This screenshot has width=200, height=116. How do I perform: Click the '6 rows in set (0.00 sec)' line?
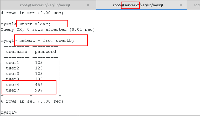pyautogui.click(x=32, y=101)
